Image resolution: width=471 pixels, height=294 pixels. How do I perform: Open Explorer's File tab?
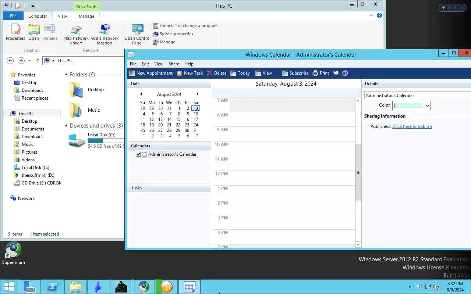(x=13, y=16)
